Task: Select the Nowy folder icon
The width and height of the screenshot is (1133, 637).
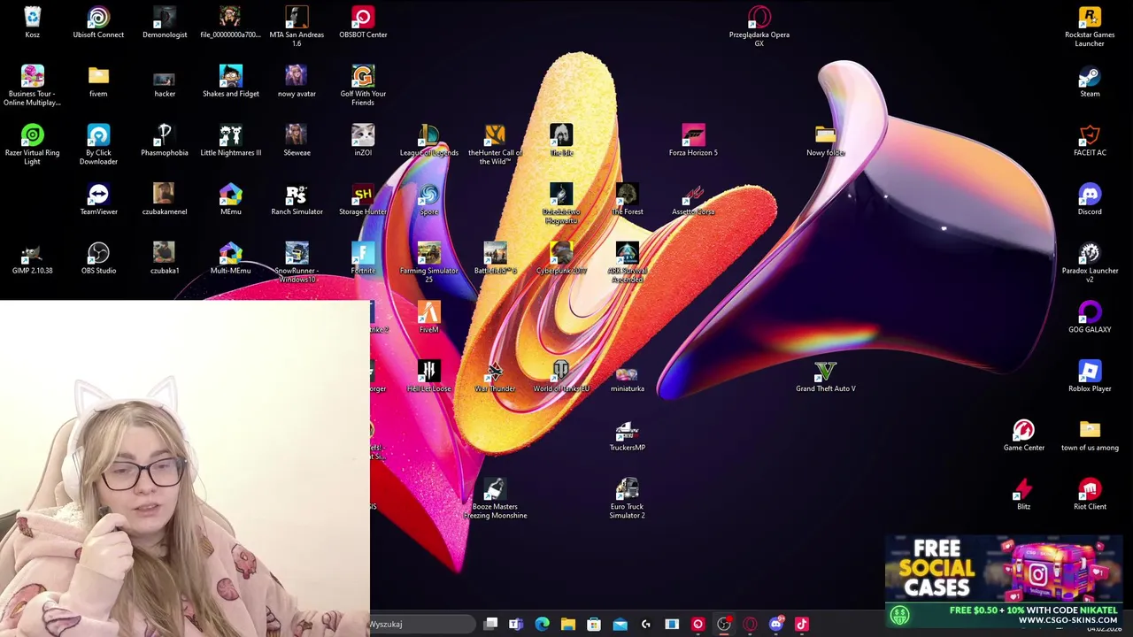Action: point(825,142)
